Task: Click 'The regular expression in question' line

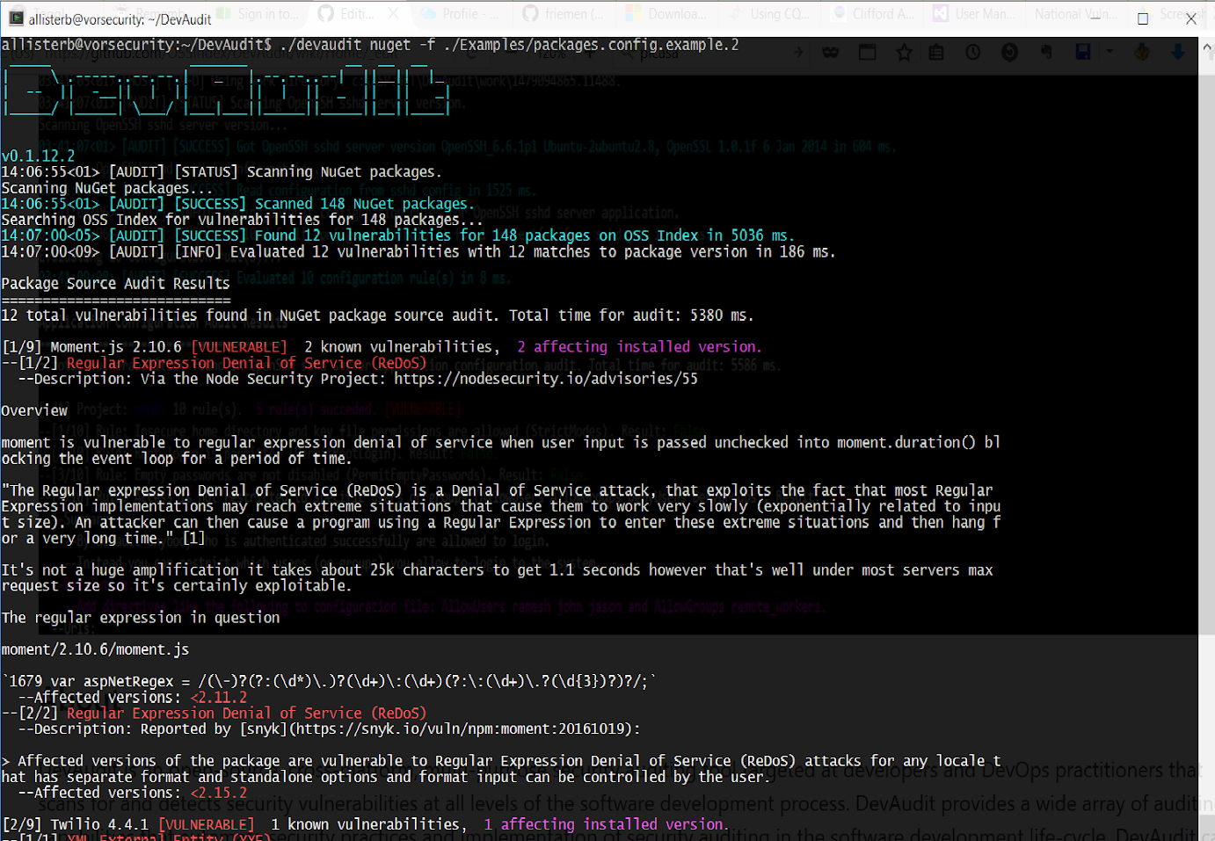Action: pos(141,618)
